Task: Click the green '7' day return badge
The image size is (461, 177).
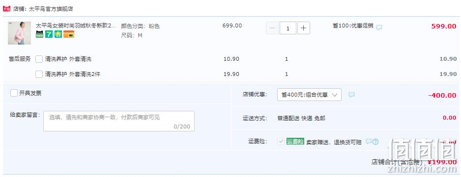Action: coord(49,34)
